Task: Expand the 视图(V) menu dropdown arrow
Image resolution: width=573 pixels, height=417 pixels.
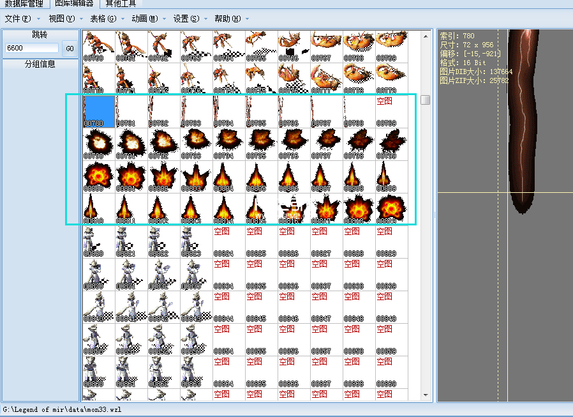Action: (x=81, y=19)
